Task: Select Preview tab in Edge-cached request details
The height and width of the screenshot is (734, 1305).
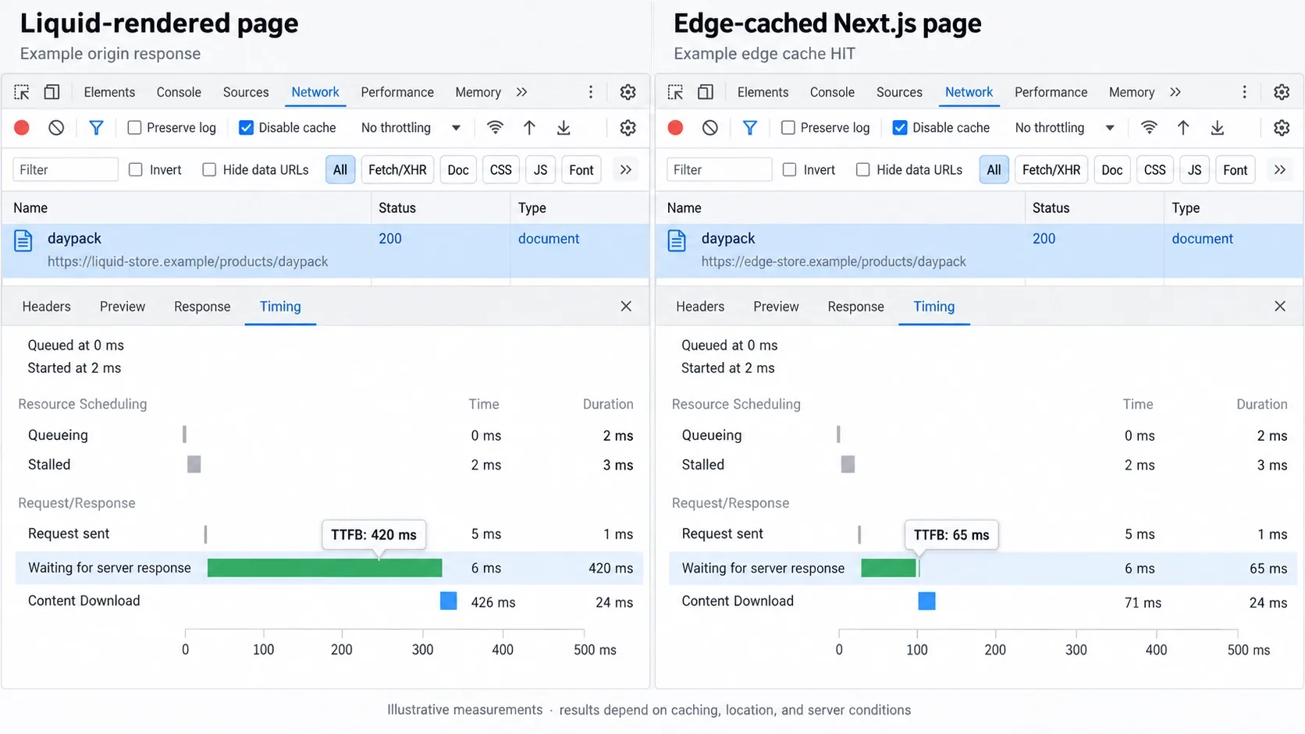Action: (x=776, y=307)
